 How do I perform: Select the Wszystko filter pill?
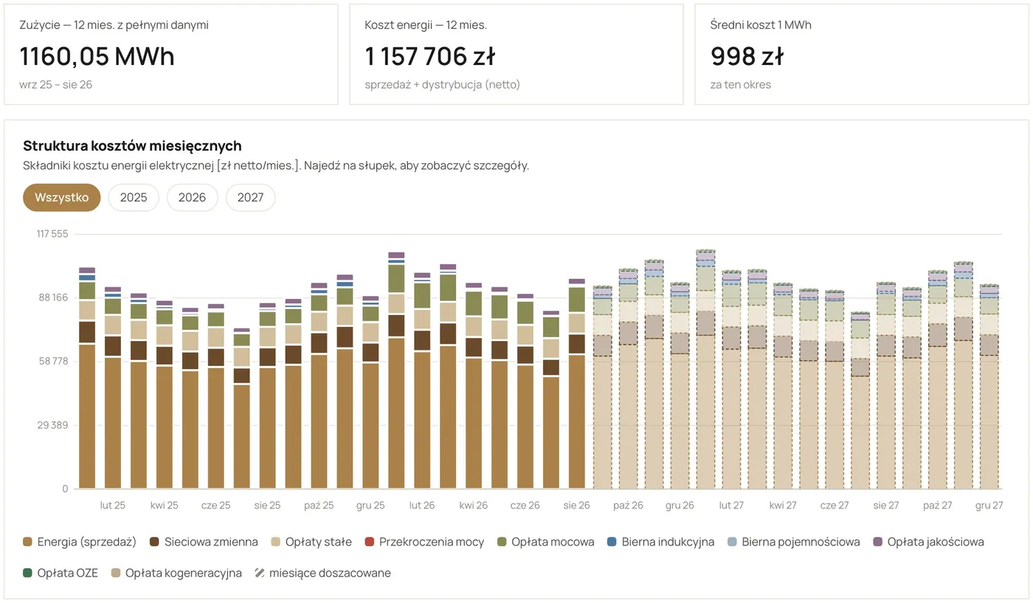[62, 198]
